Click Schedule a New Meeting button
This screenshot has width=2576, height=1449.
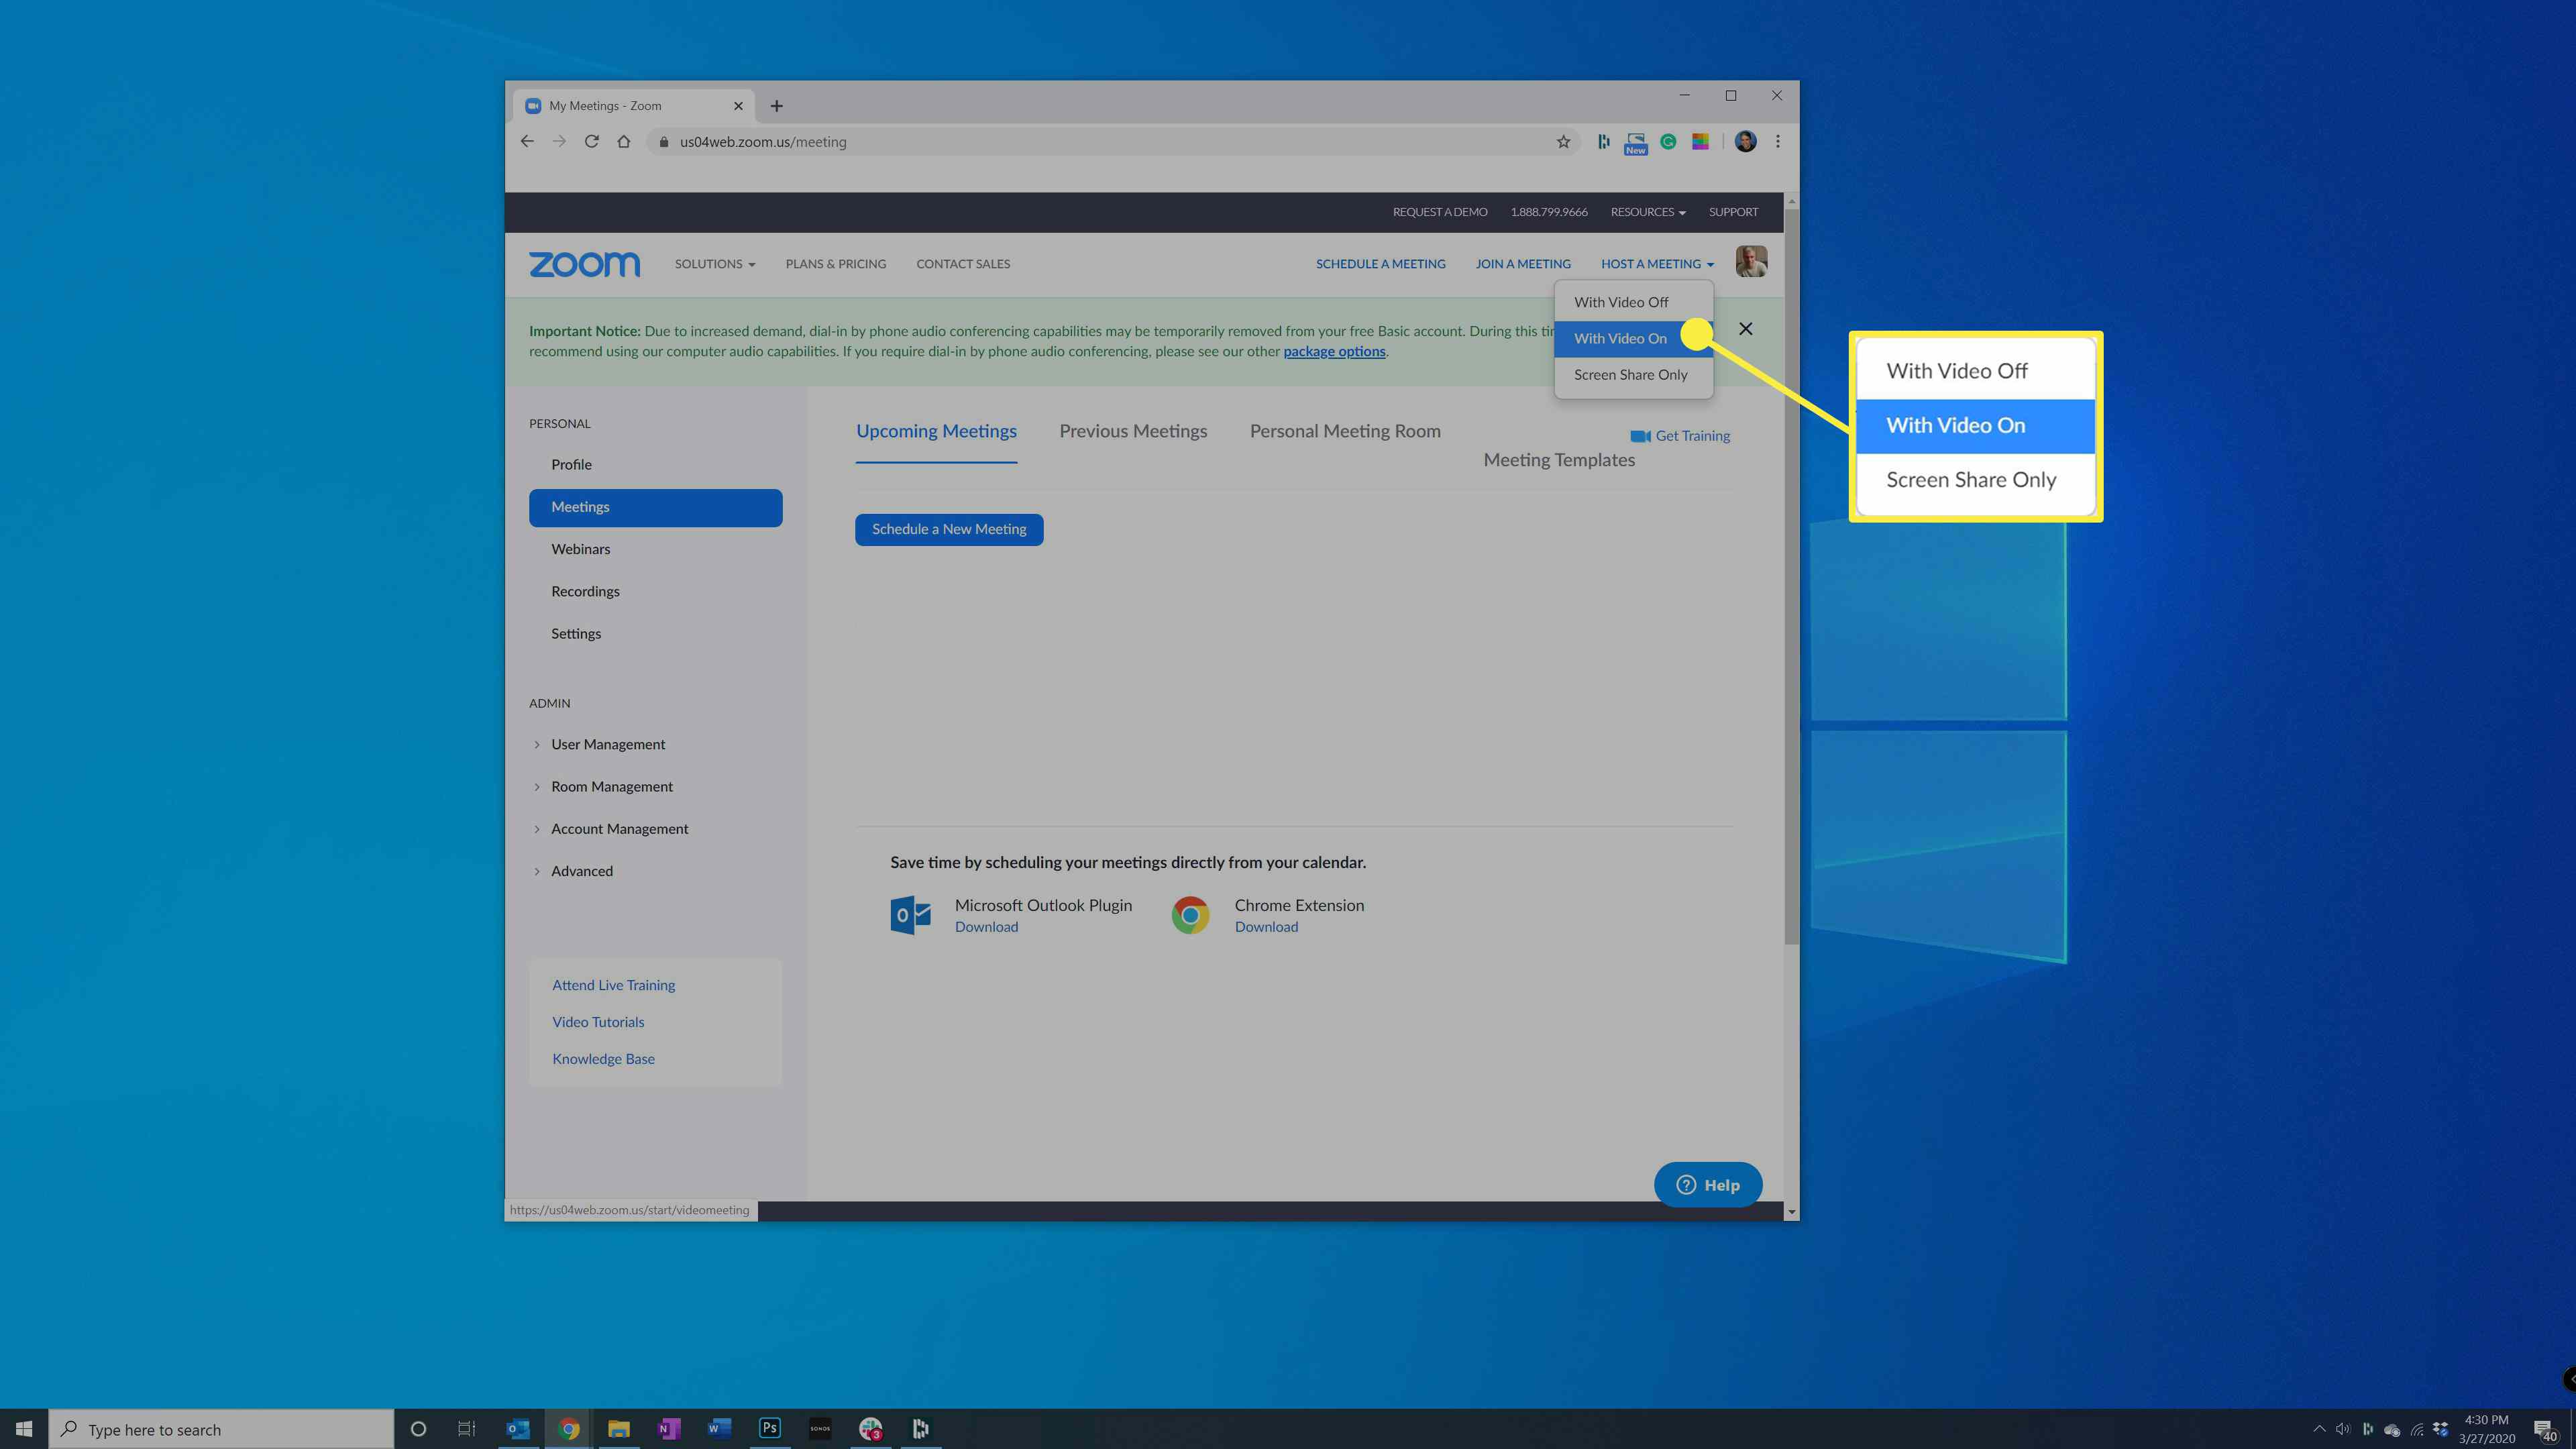(x=949, y=529)
